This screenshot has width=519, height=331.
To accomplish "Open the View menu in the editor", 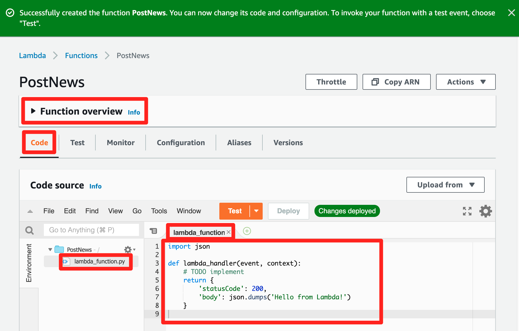I will click(x=115, y=211).
